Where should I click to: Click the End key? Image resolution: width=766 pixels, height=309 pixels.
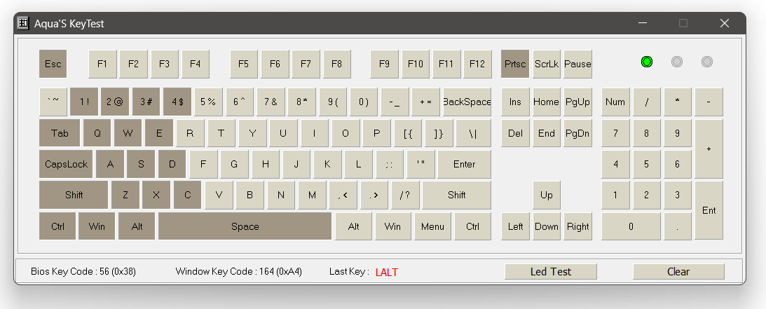[x=546, y=132]
